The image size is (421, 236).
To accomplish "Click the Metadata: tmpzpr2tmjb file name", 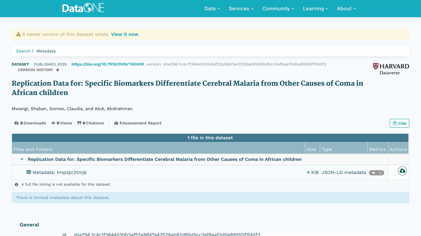I will click(x=60, y=172).
